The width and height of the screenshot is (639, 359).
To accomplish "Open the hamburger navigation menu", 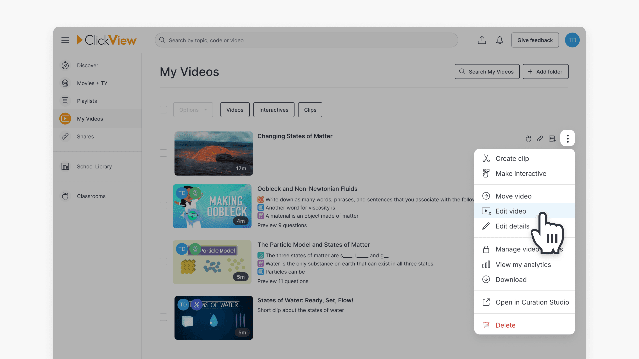I will 65,40.
